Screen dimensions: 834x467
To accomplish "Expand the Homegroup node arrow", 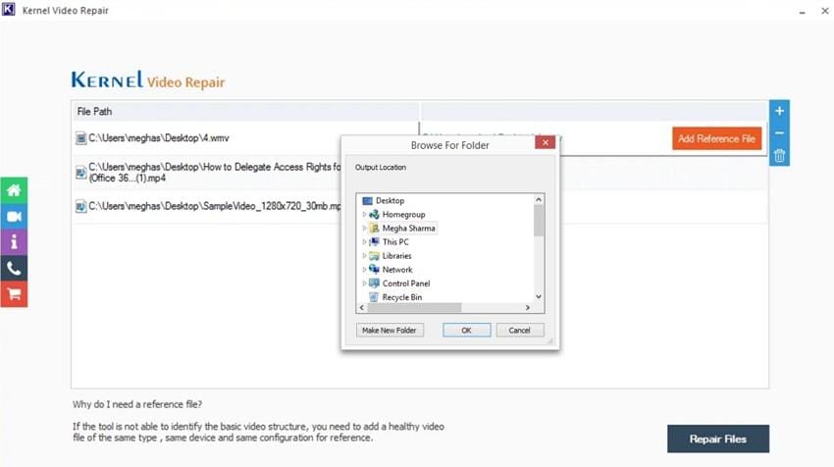I will (x=364, y=214).
